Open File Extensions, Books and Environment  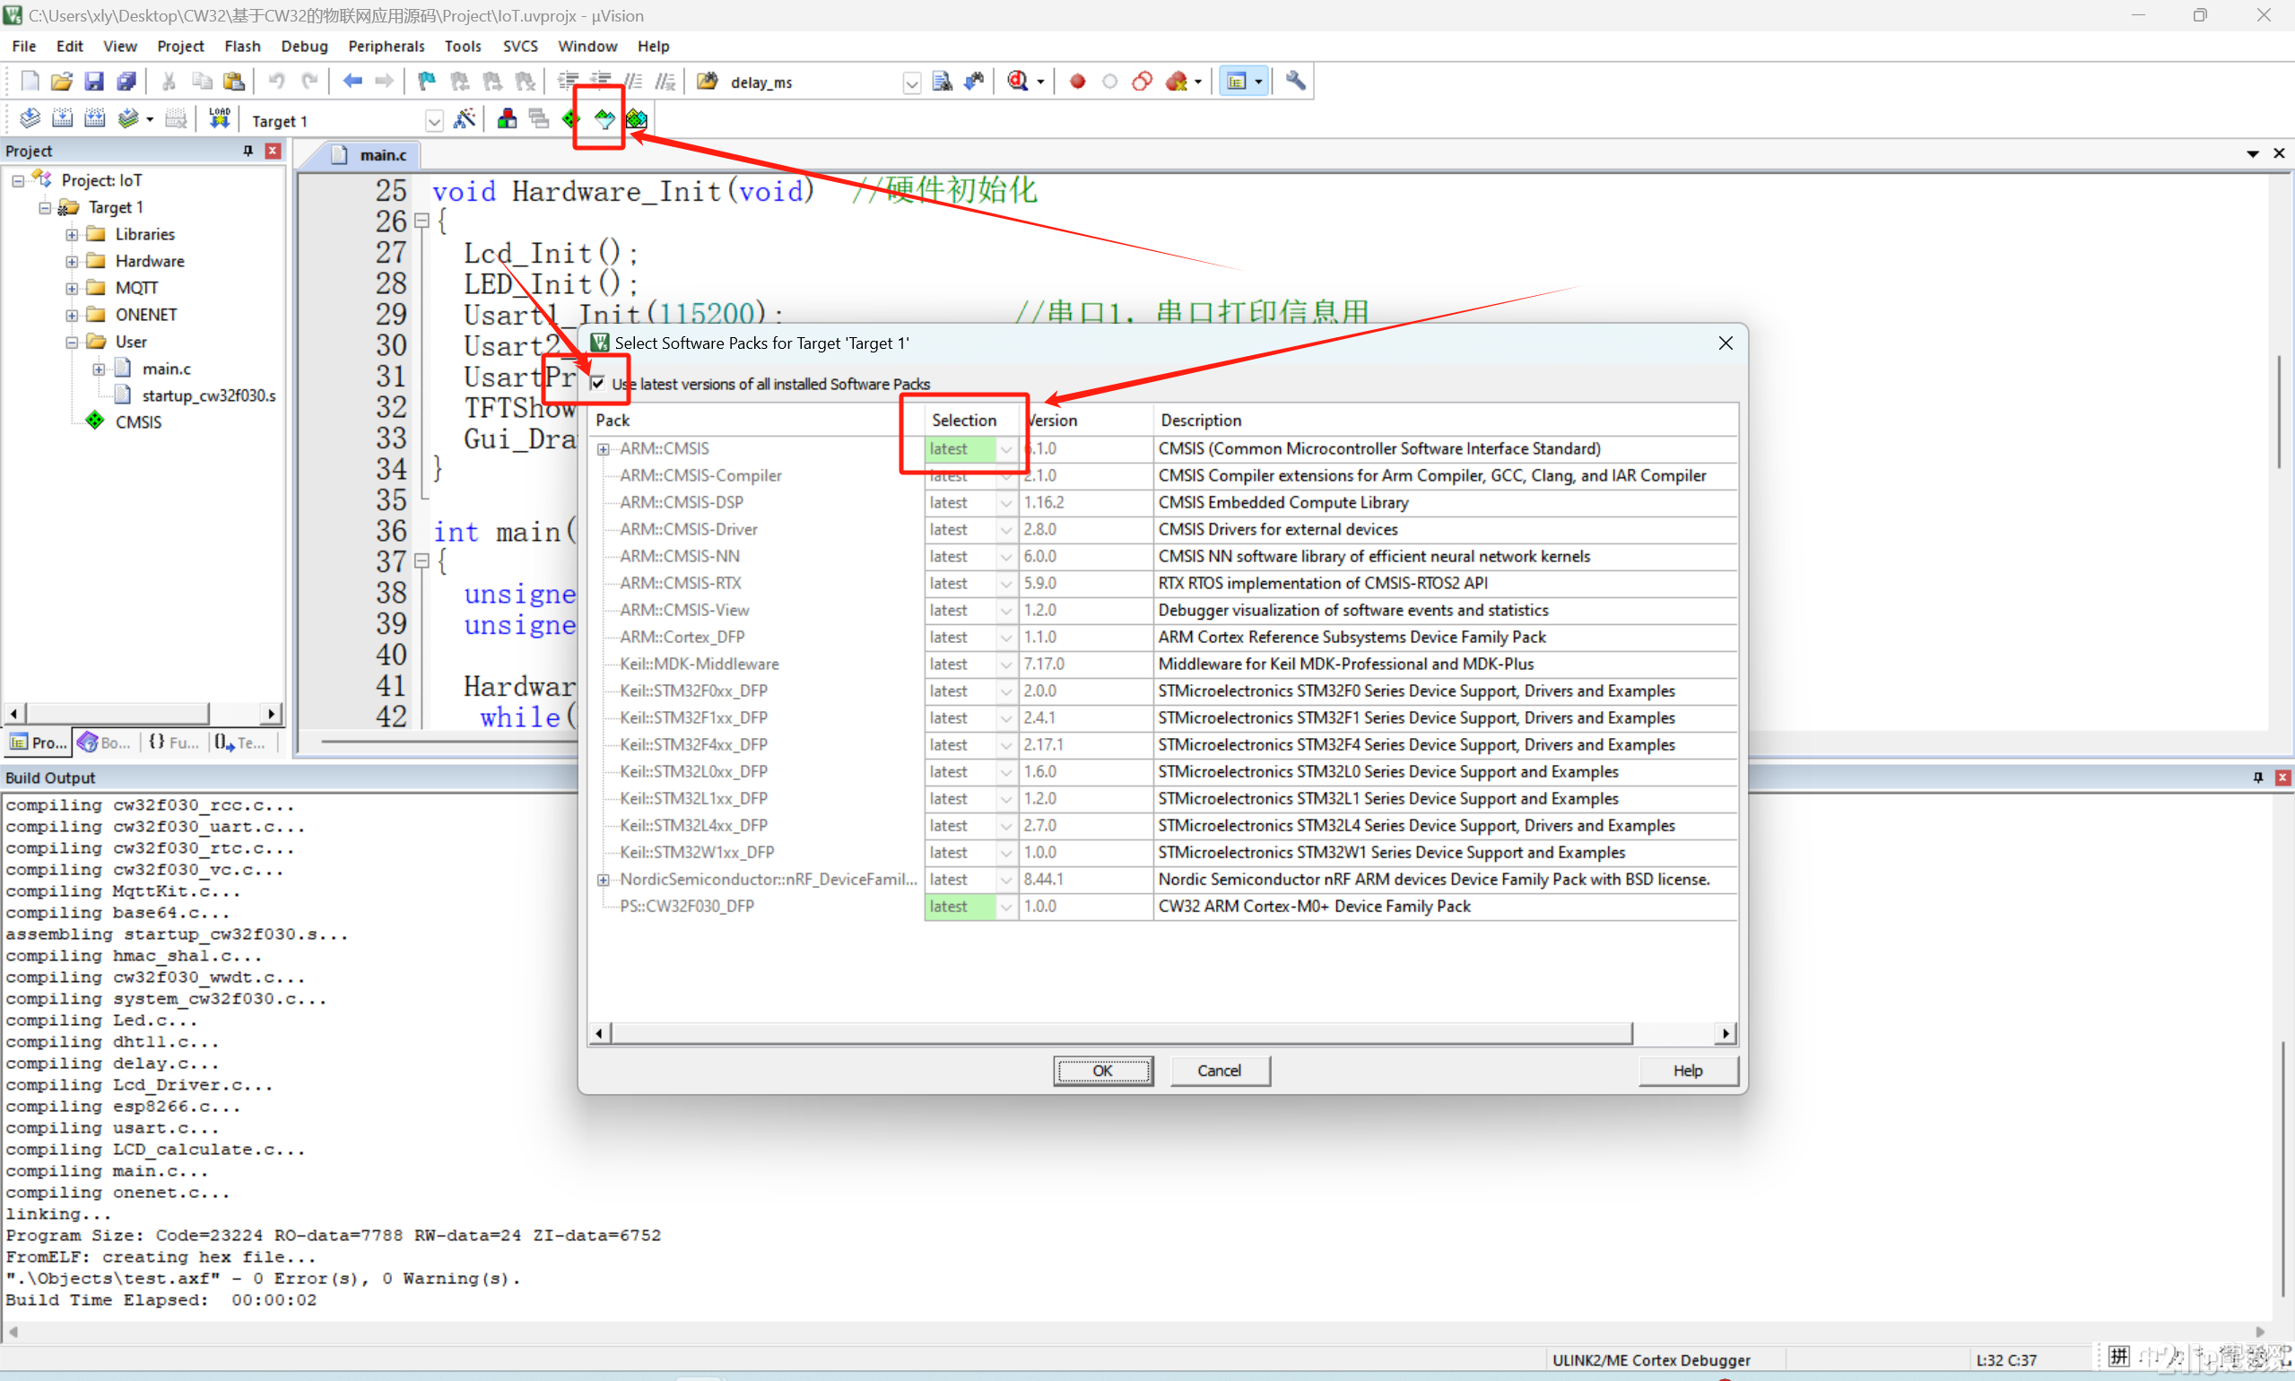click(x=507, y=119)
